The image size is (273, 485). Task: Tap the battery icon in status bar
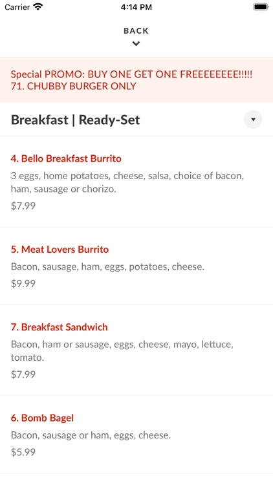coord(261,7)
